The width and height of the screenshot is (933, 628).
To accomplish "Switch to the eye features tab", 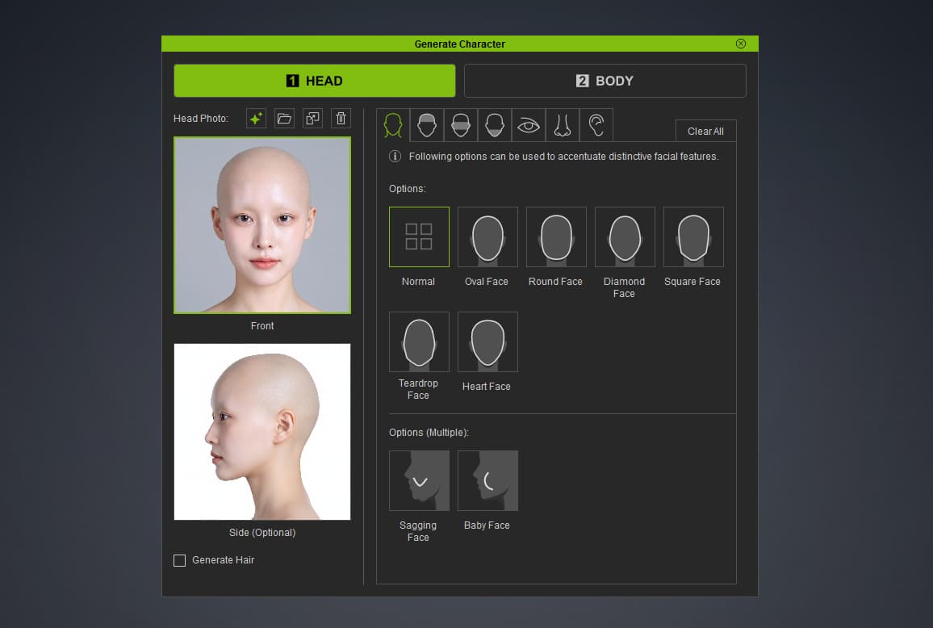I will point(529,125).
